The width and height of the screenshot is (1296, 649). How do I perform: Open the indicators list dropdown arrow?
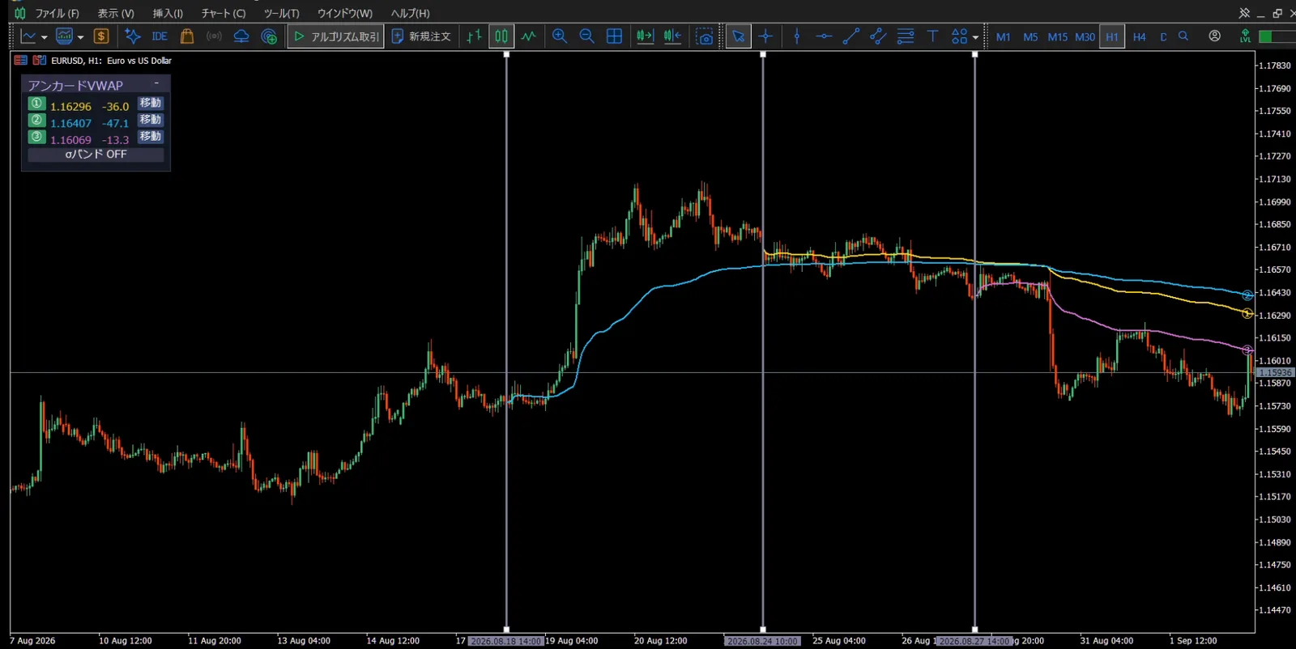(x=80, y=37)
